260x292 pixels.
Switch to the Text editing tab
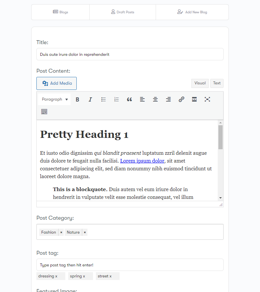click(x=216, y=83)
